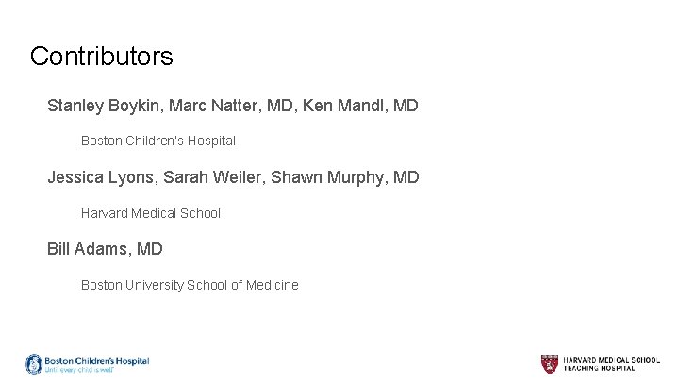The height and width of the screenshot is (382, 679).
Task: Click the name Jessica Lyons
Action: [103, 177]
